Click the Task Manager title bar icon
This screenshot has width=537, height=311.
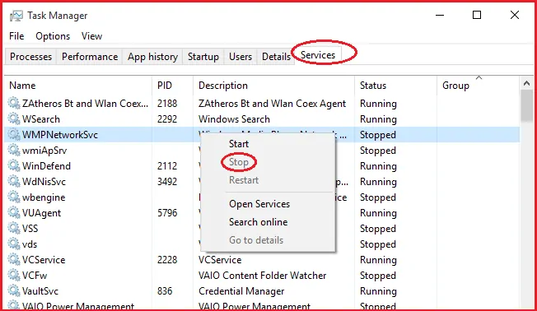[16, 16]
